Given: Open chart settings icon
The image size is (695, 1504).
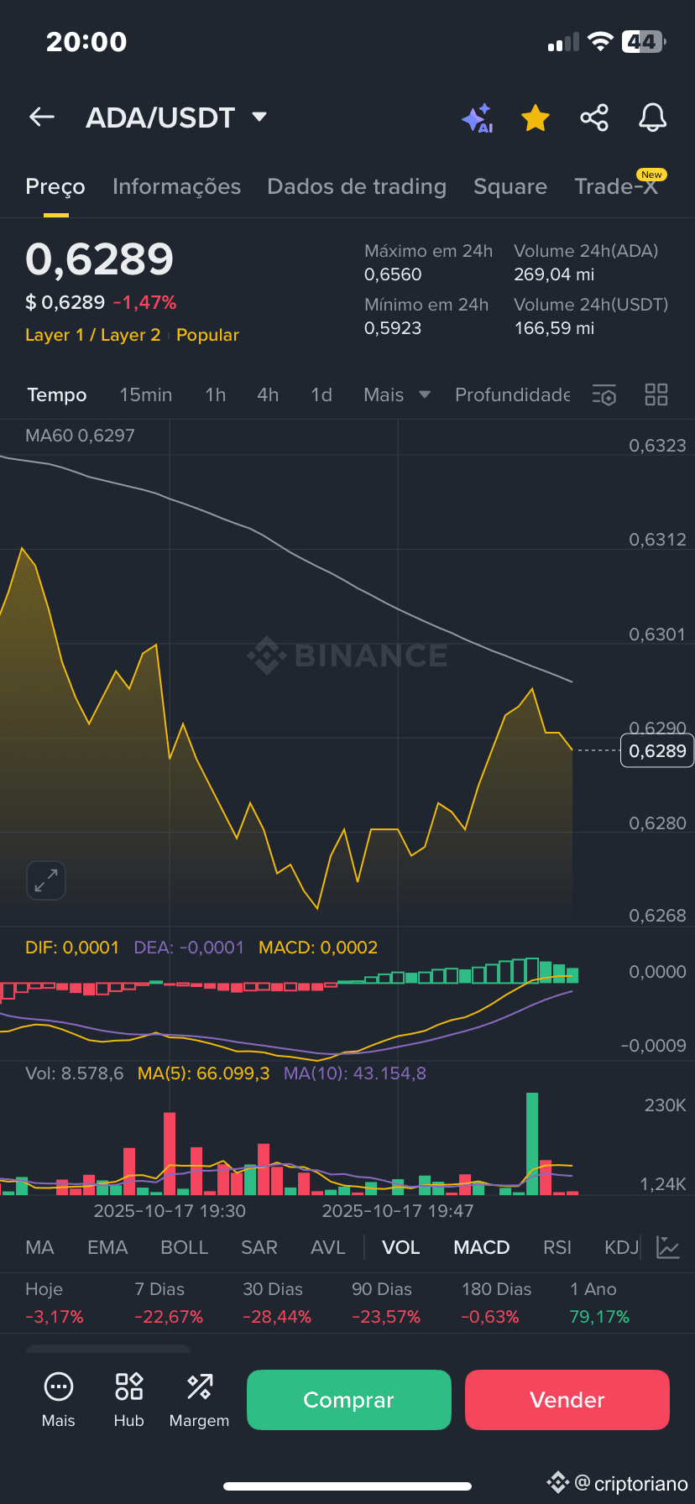Looking at the screenshot, I should [604, 394].
